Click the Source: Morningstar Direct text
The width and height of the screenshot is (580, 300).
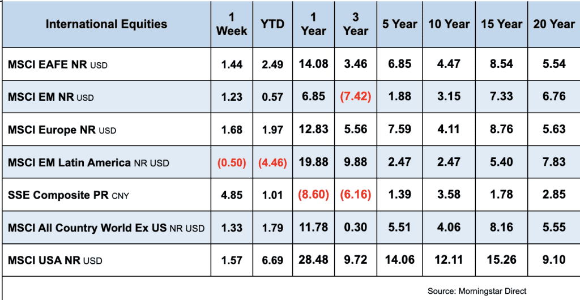[x=477, y=291]
